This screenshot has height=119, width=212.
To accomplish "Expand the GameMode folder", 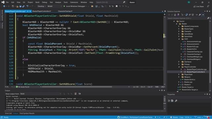I will tap(179, 34).
